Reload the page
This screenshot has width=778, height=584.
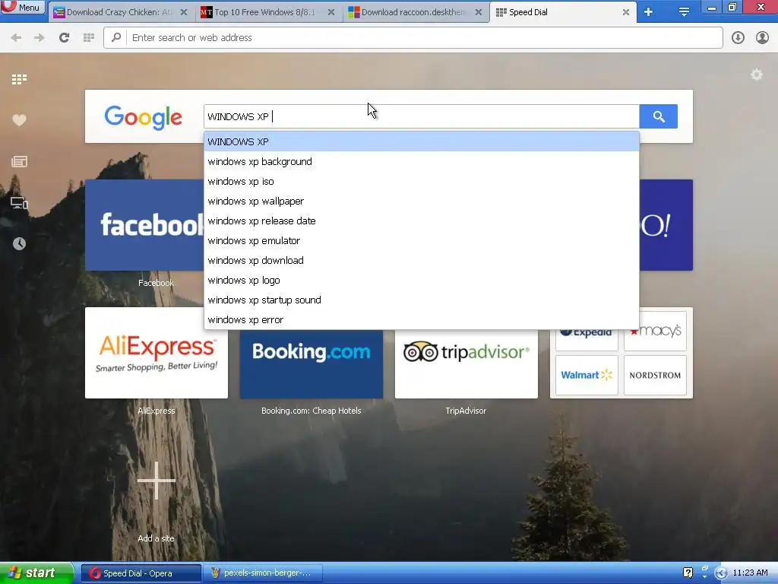point(64,38)
